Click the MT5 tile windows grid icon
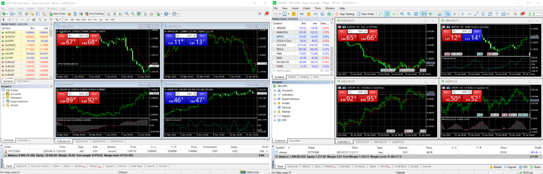Image resolution: width=543 pixels, height=174 pixels. click(416, 14)
